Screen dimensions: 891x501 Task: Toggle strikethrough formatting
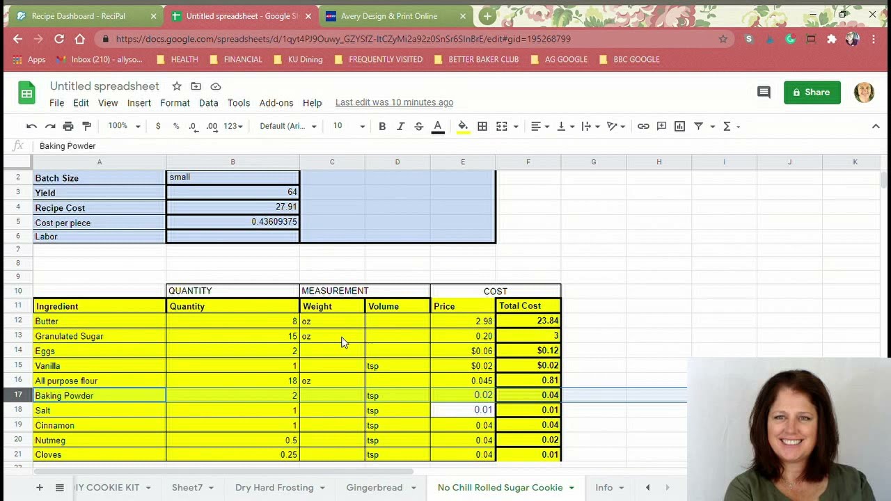click(x=418, y=126)
